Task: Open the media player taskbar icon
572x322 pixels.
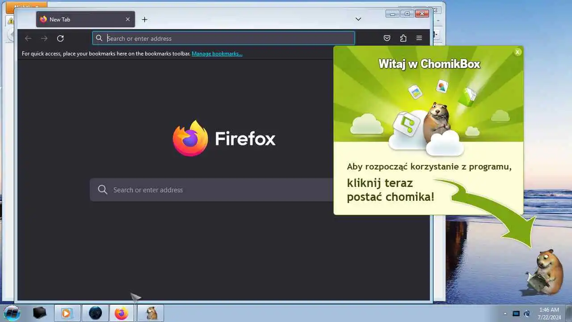Action: click(67, 313)
